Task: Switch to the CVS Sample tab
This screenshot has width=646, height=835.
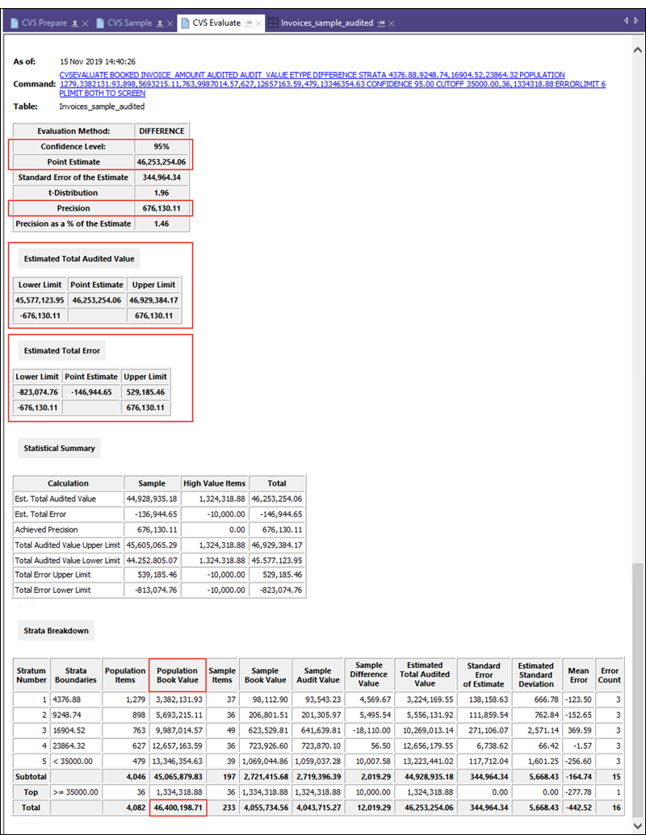Action: 129,23
